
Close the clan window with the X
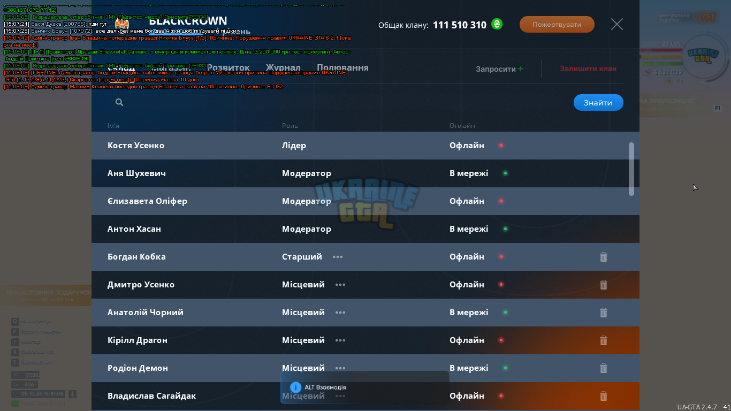pos(617,24)
